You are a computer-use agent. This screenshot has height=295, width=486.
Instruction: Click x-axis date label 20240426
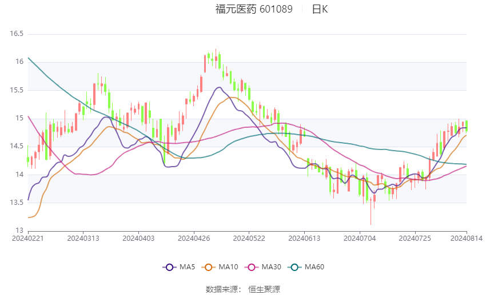194,239
